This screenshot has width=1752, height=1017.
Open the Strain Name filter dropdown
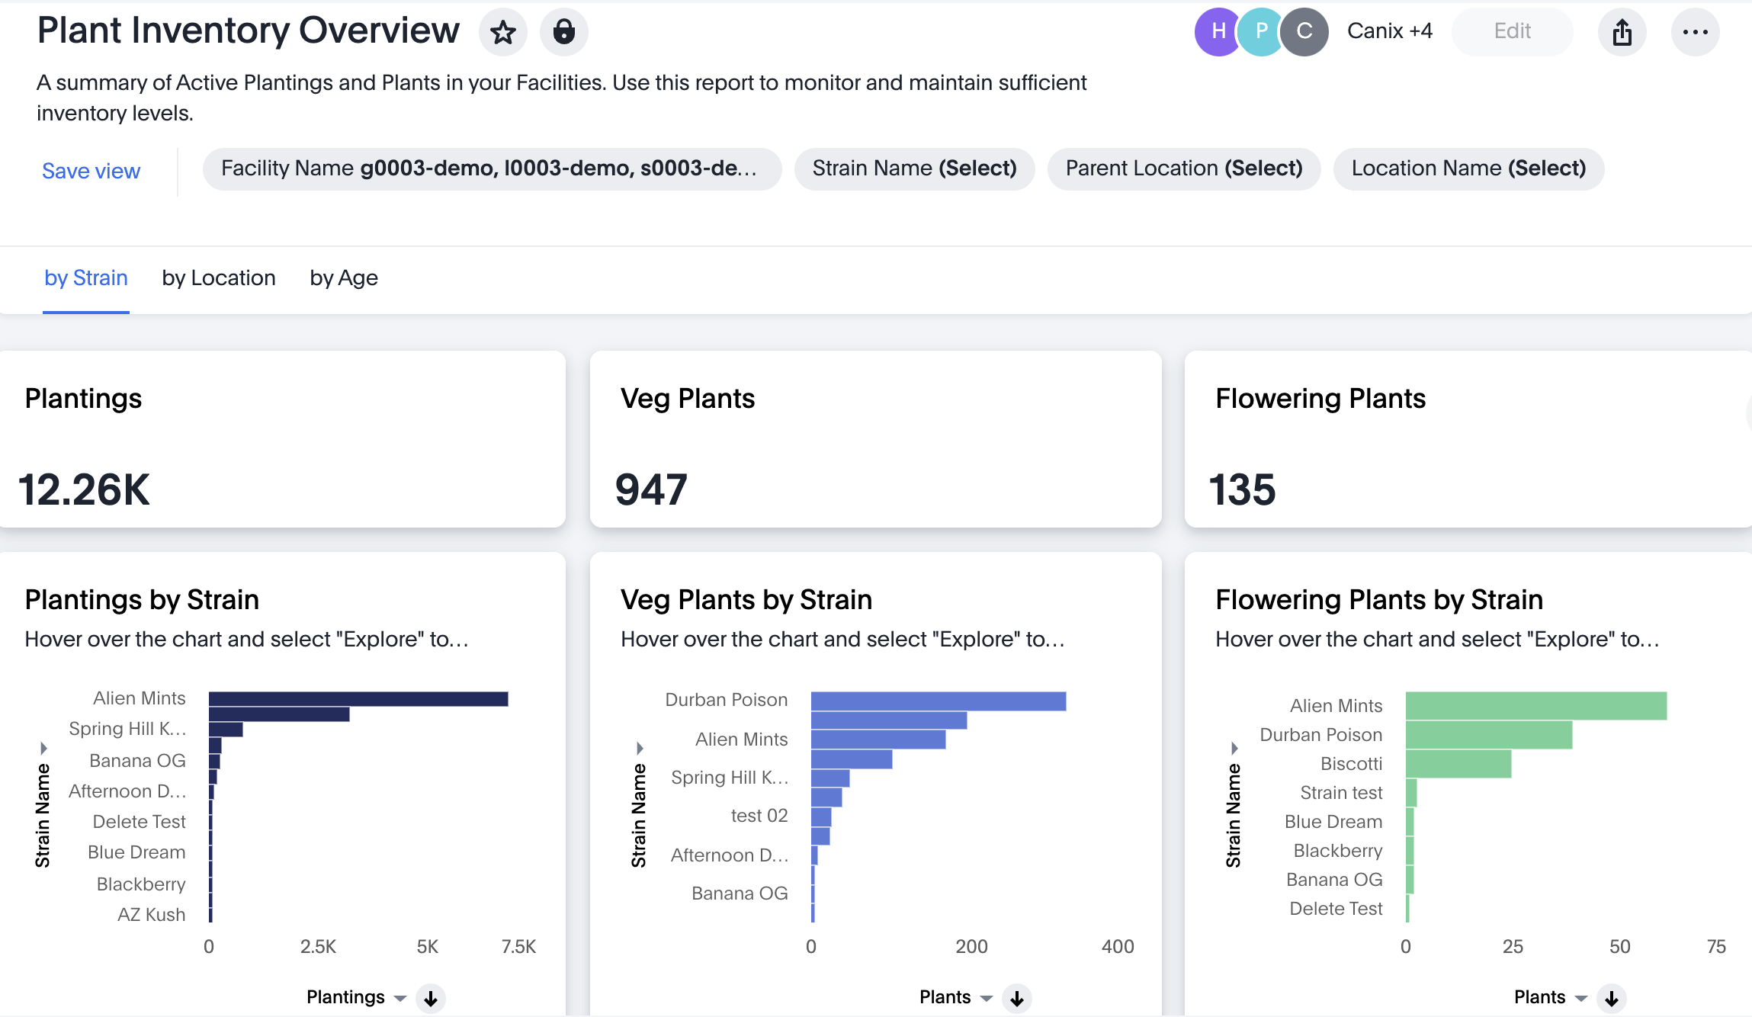tap(914, 168)
